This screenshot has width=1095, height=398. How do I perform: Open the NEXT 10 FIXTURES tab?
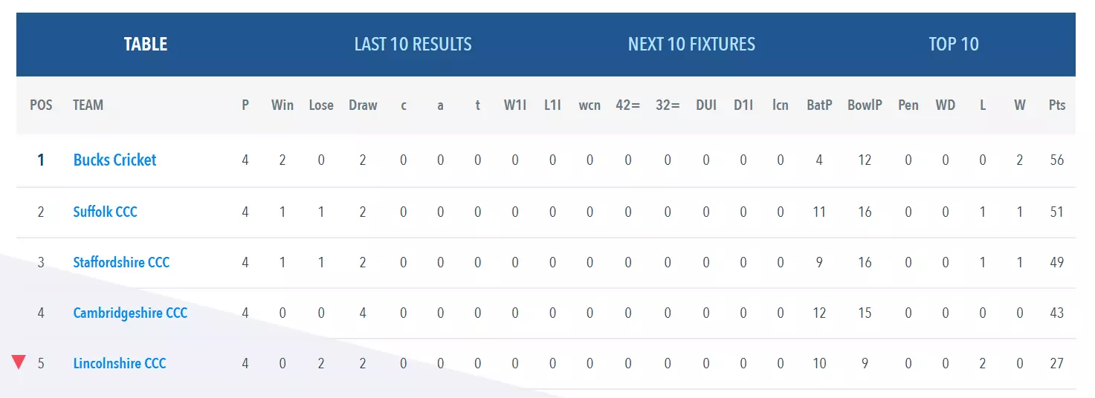691,44
